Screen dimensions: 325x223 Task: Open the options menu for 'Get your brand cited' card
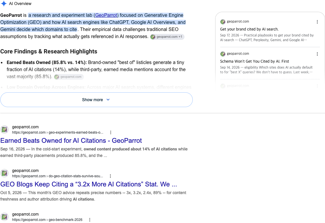[317, 22]
